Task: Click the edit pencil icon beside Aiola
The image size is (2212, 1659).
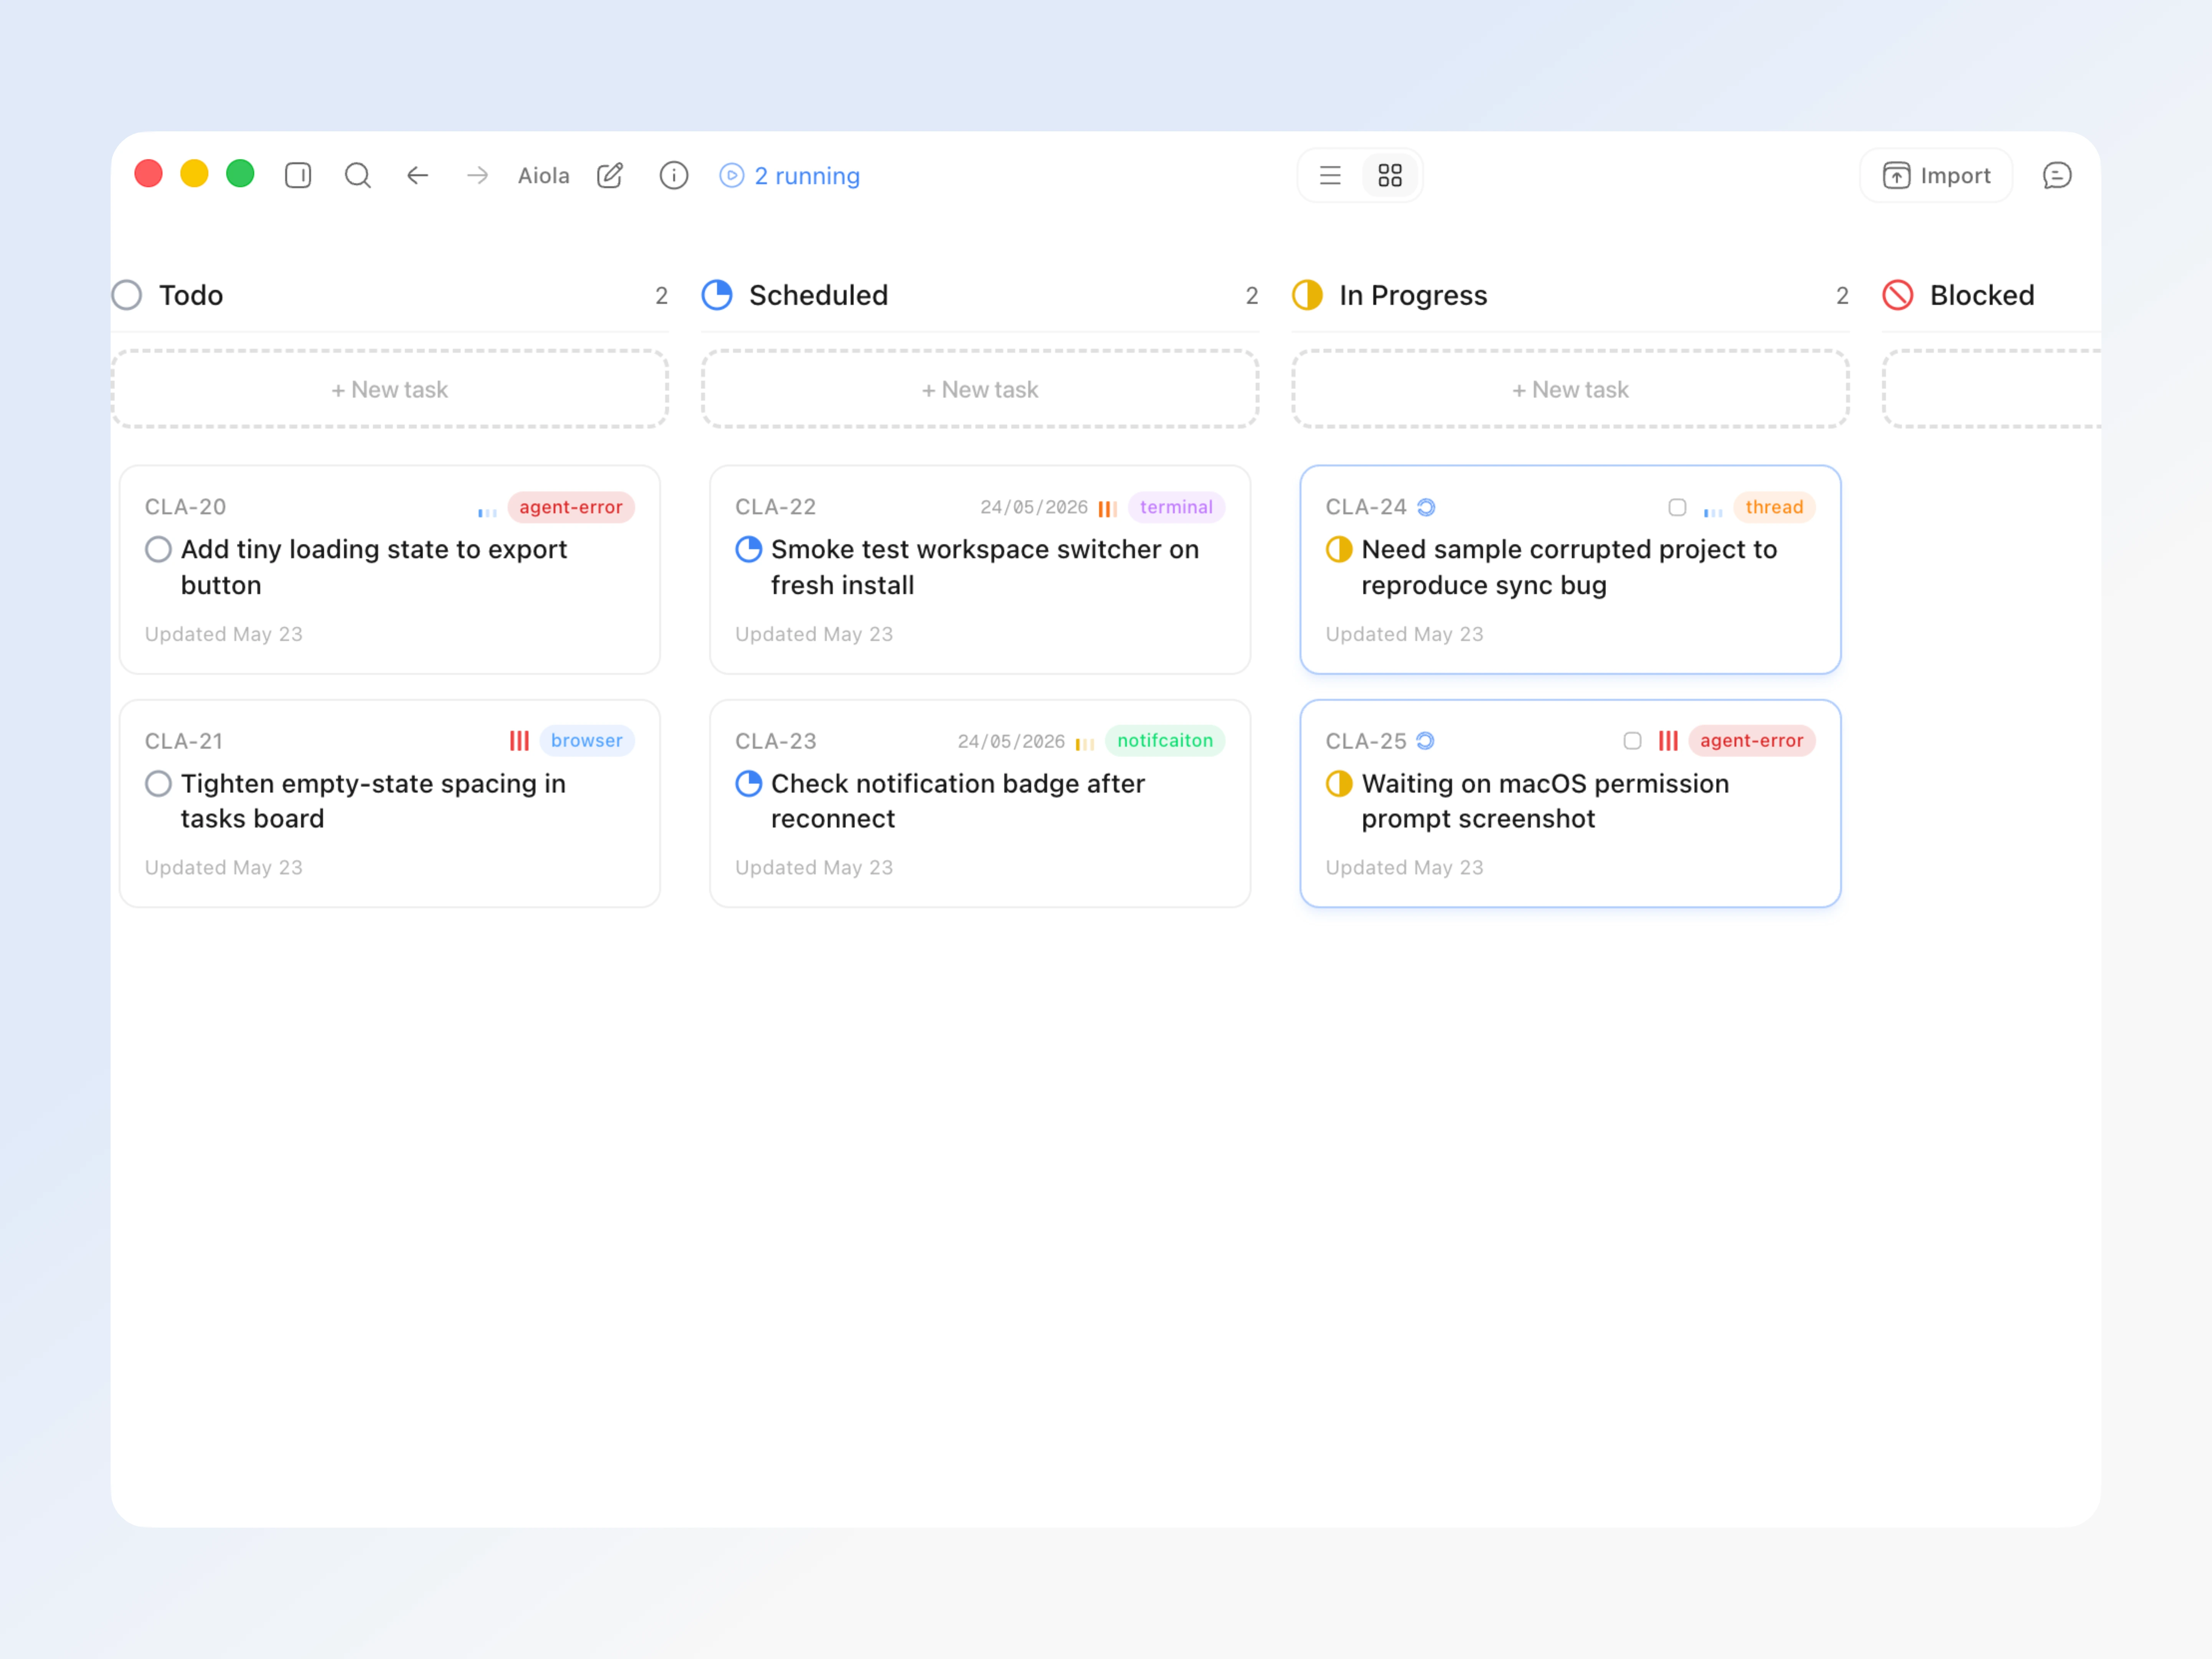Action: pyautogui.click(x=610, y=176)
